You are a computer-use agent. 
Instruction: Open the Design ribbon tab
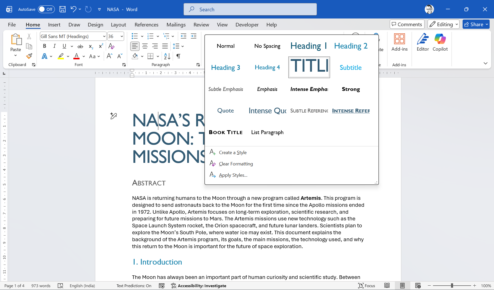[95, 25]
